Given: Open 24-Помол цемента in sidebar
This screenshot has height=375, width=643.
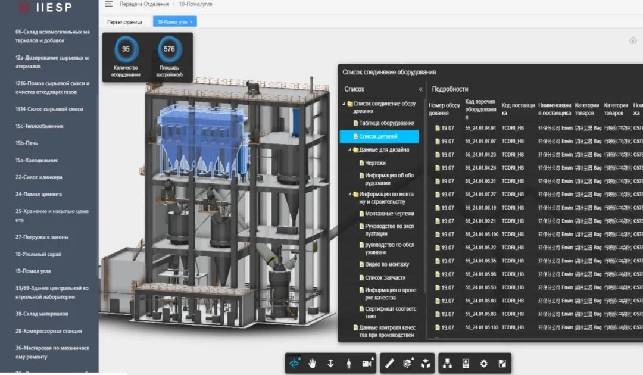Looking at the screenshot, I should point(39,194).
